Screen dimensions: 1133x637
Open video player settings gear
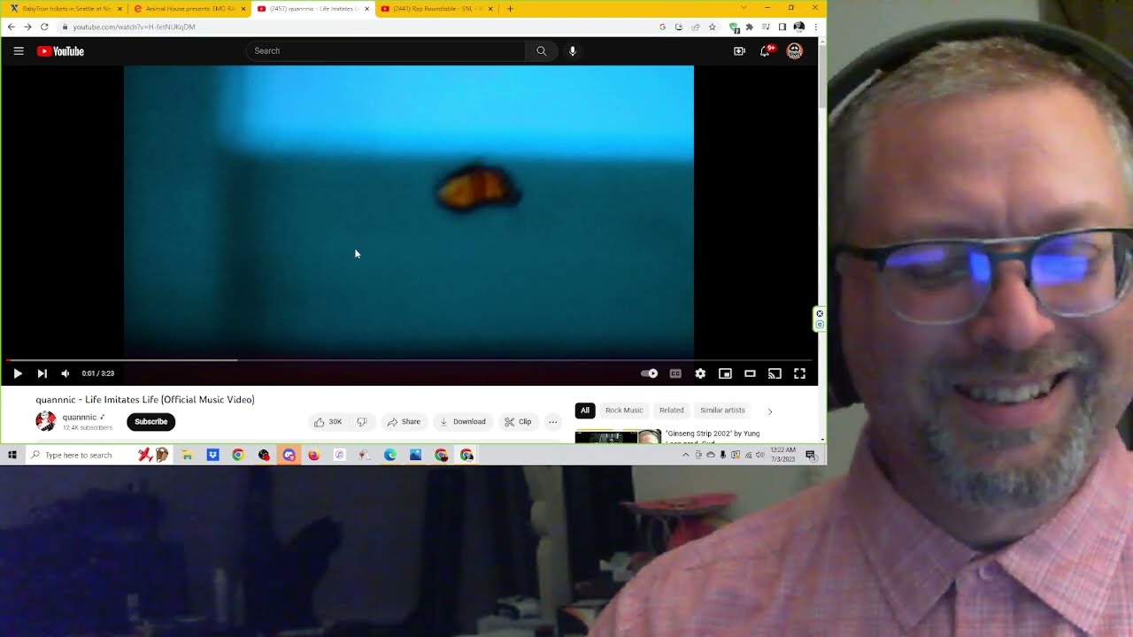[x=700, y=373]
